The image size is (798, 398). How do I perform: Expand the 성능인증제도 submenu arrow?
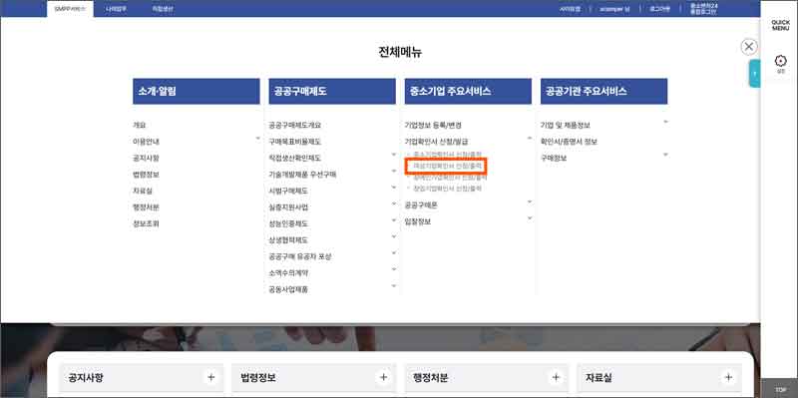393,220
